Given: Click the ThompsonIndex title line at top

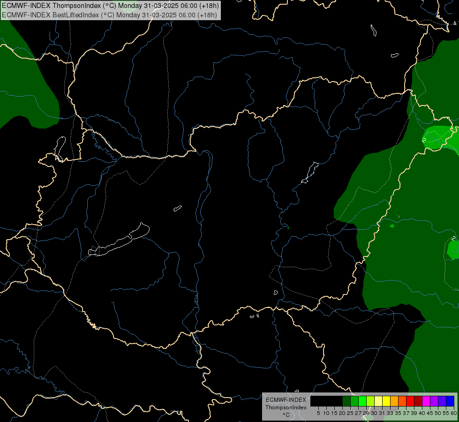Looking at the screenshot, I should click(x=110, y=6).
